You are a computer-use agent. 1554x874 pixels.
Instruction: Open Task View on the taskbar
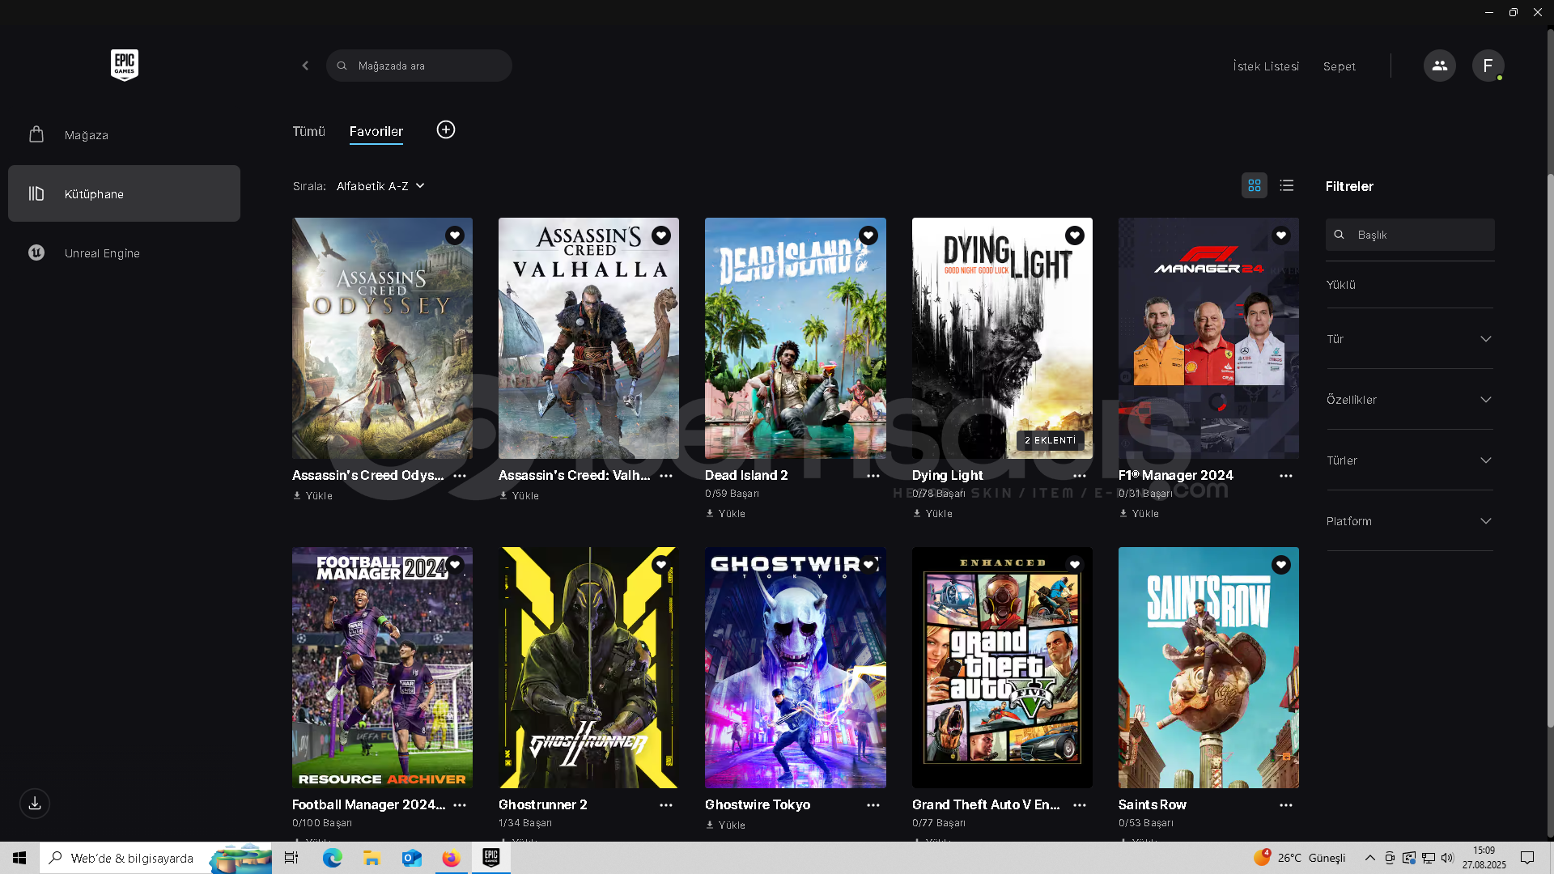click(291, 858)
